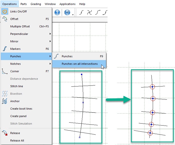Viewport: 175px width, 145px height.
Task: Expand the Perpendicular submenu arrow
Action: 50,34
